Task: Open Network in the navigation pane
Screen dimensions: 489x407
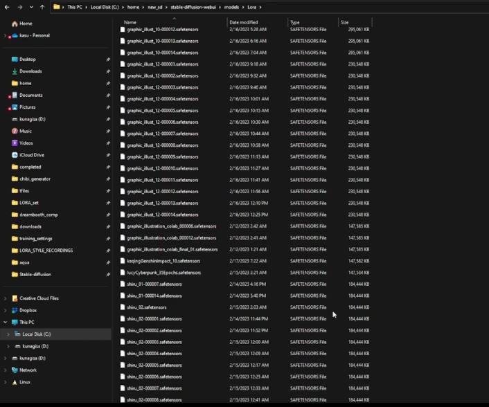Action: tap(28, 370)
